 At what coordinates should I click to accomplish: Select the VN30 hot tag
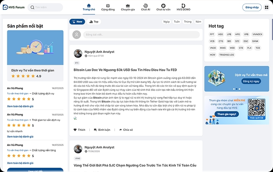pyautogui.click(x=213, y=48)
